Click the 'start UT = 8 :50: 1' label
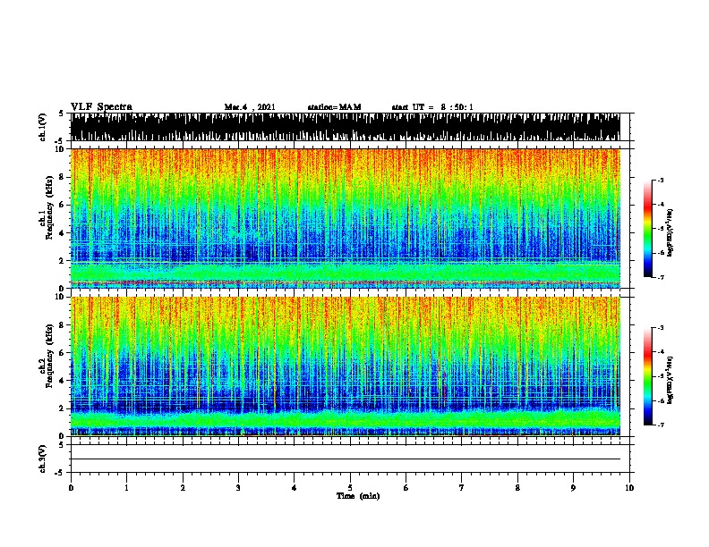Viewport: 709px width, 547px height. [432, 107]
